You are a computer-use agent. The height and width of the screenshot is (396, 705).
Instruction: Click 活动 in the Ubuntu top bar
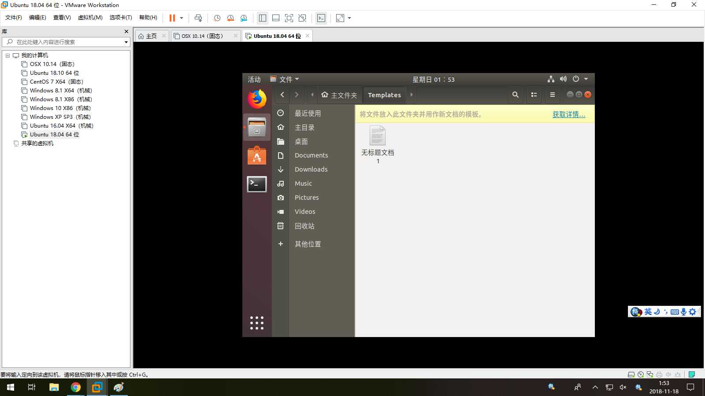coord(254,79)
